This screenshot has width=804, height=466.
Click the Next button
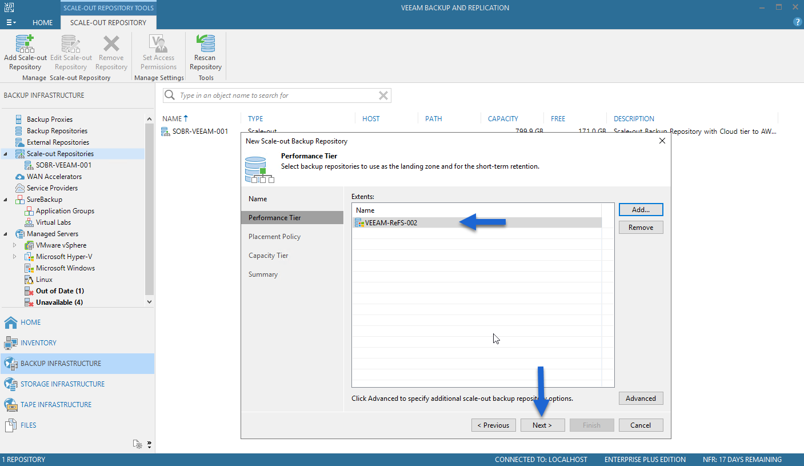tap(542, 425)
